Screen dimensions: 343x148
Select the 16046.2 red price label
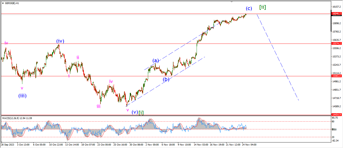pos(336,14)
